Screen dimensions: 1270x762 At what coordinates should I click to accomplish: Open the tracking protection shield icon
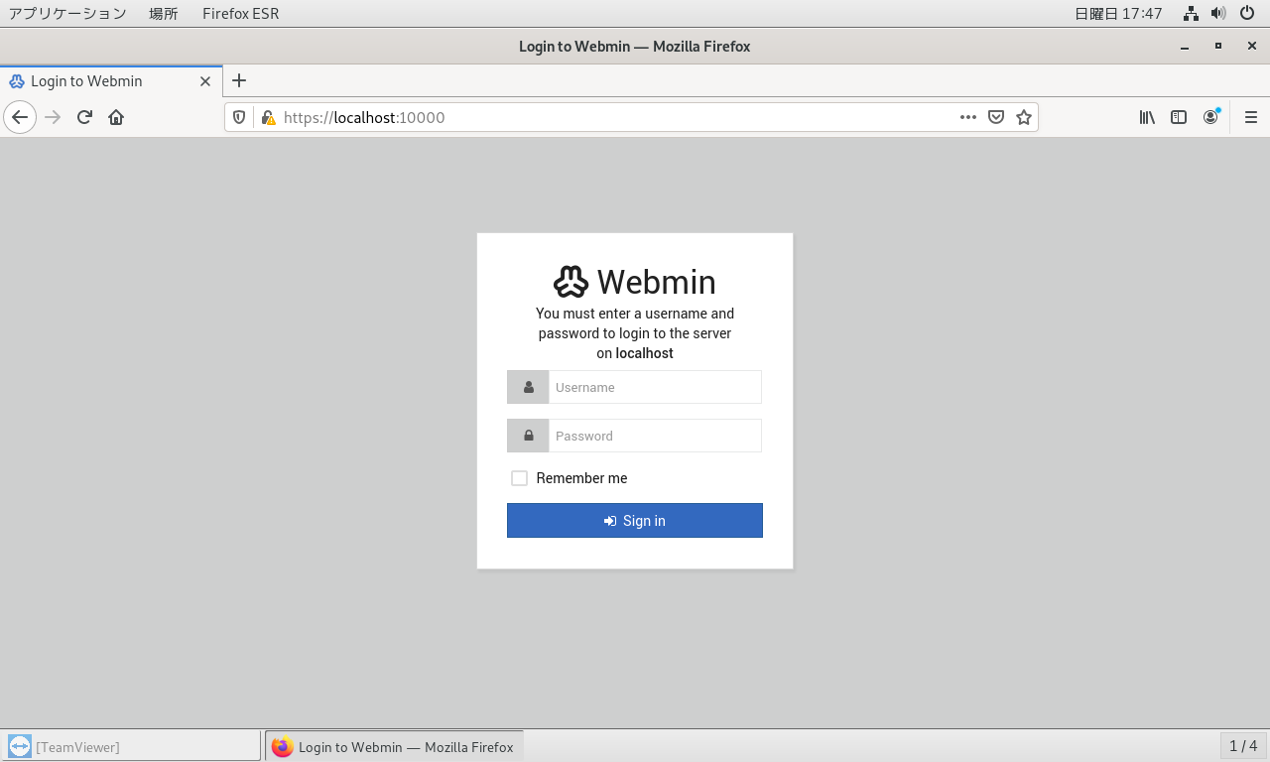tap(239, 117)
